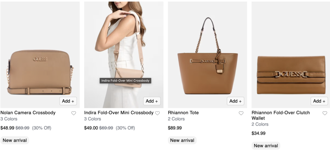Favorite the Nolan Camera Crossbody with heart icon
This screenshot has height=156, width=330.
click(73, 113)
